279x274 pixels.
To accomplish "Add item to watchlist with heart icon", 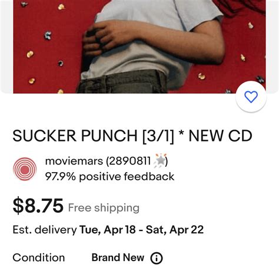I will pos(251,97).
